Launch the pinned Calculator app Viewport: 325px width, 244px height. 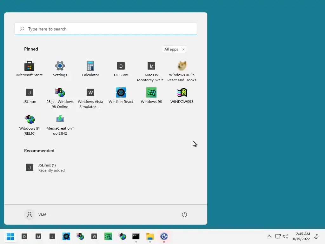pos(90,69)
